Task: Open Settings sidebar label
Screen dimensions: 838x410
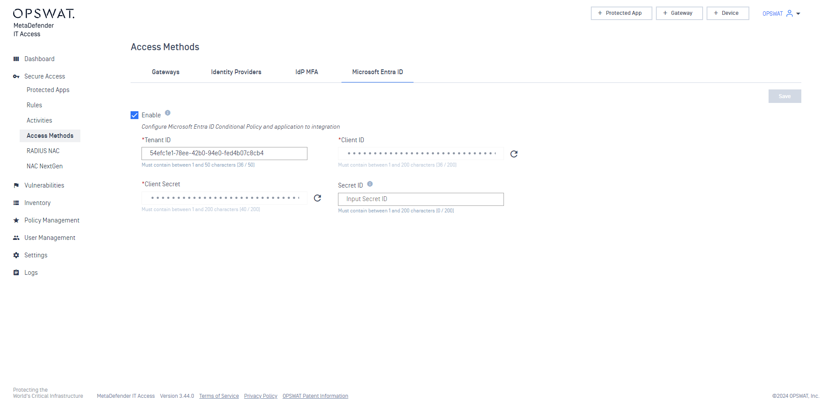Action: [x=36, y=255]
